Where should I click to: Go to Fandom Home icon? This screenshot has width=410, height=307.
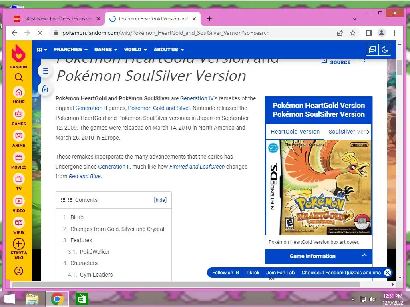19,92
